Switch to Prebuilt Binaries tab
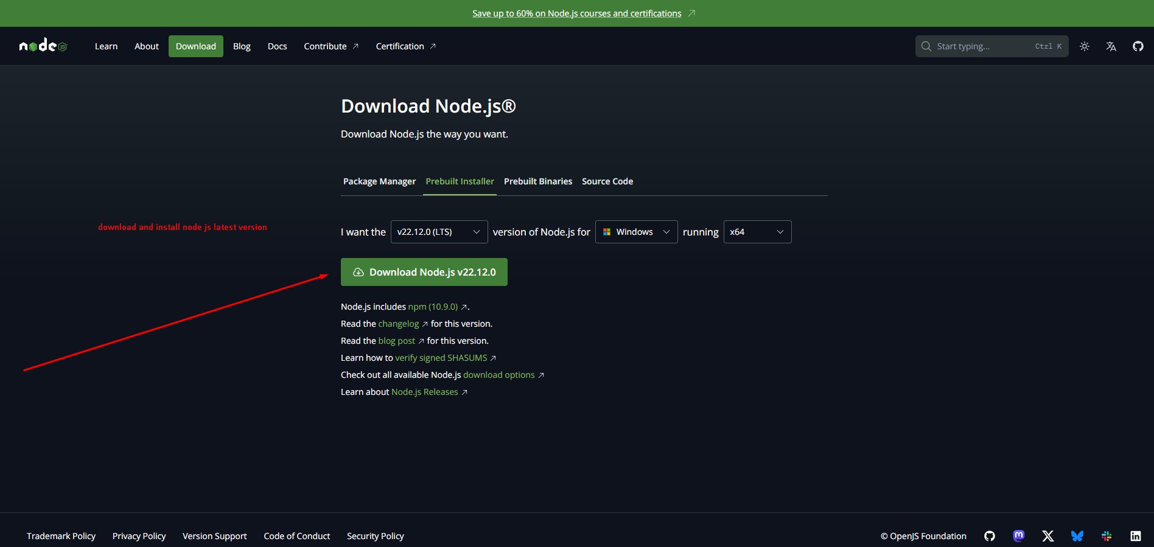 [538, 181]
